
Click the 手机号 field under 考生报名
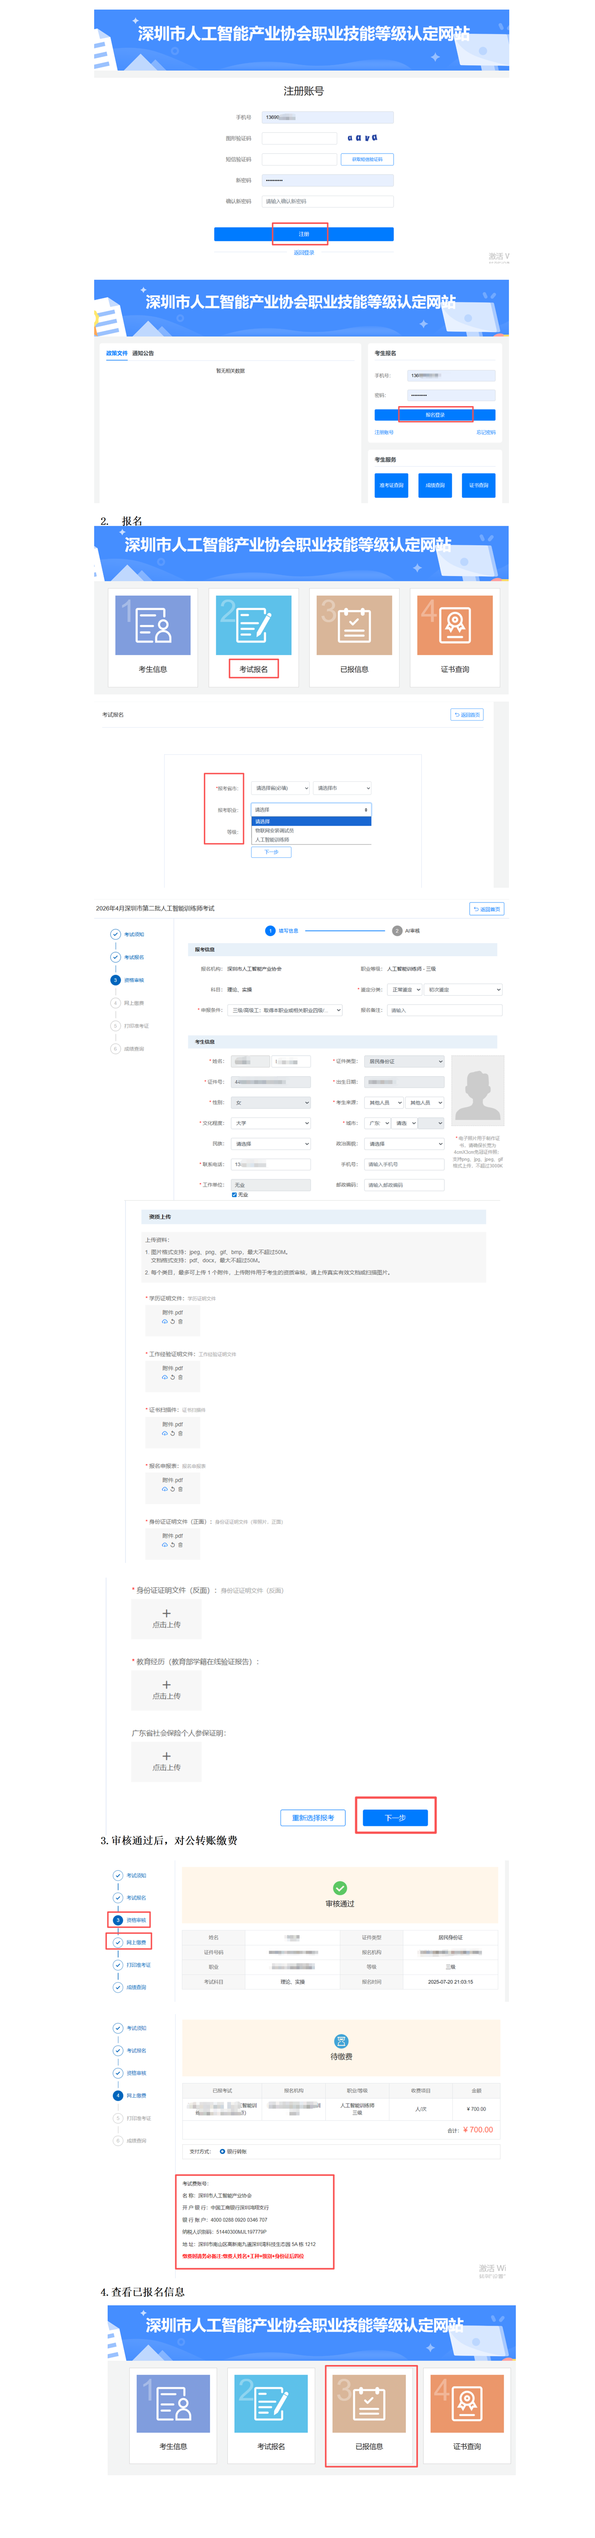coord(451,375)
